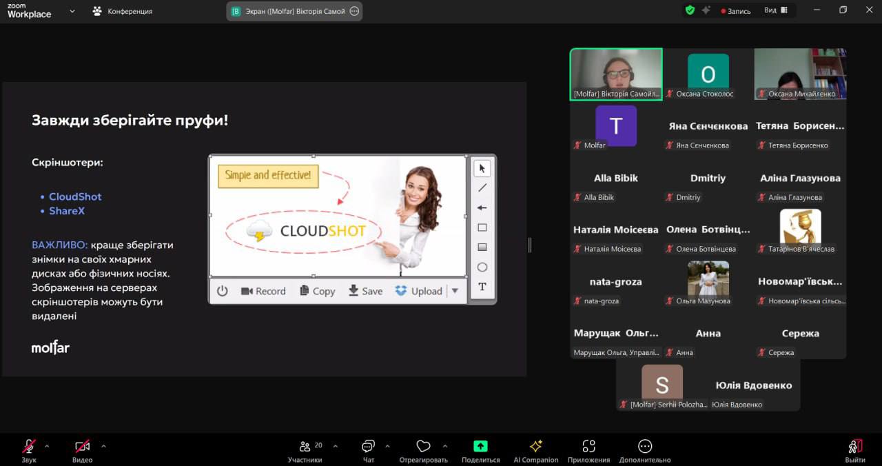Click the muted mic icon beside Alla Bibik
Viewport: 882px width, 466px height.
pos(577,197)
